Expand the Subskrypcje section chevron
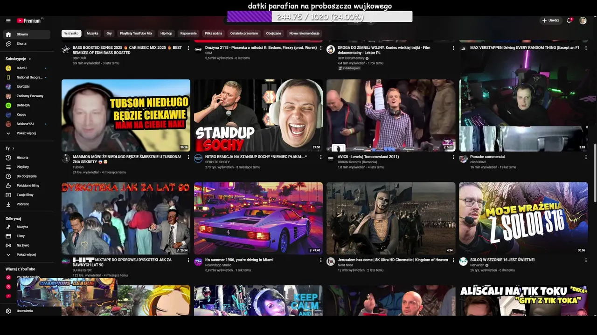 point(30,59)
